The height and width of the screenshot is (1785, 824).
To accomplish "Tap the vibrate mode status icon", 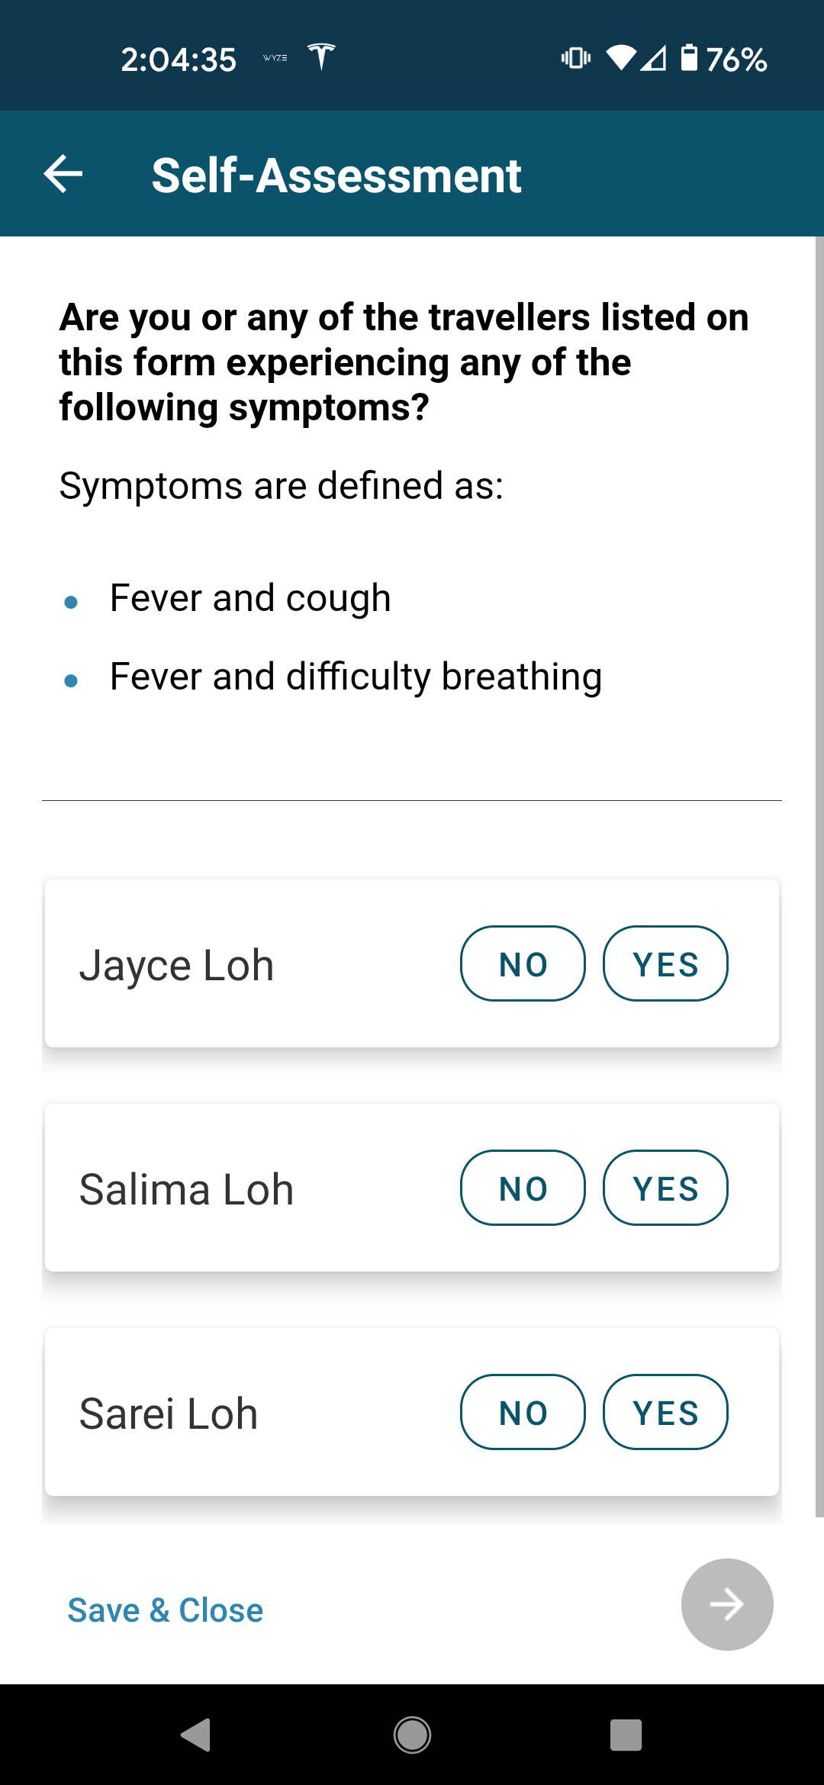I will click(x=576, y=58).
